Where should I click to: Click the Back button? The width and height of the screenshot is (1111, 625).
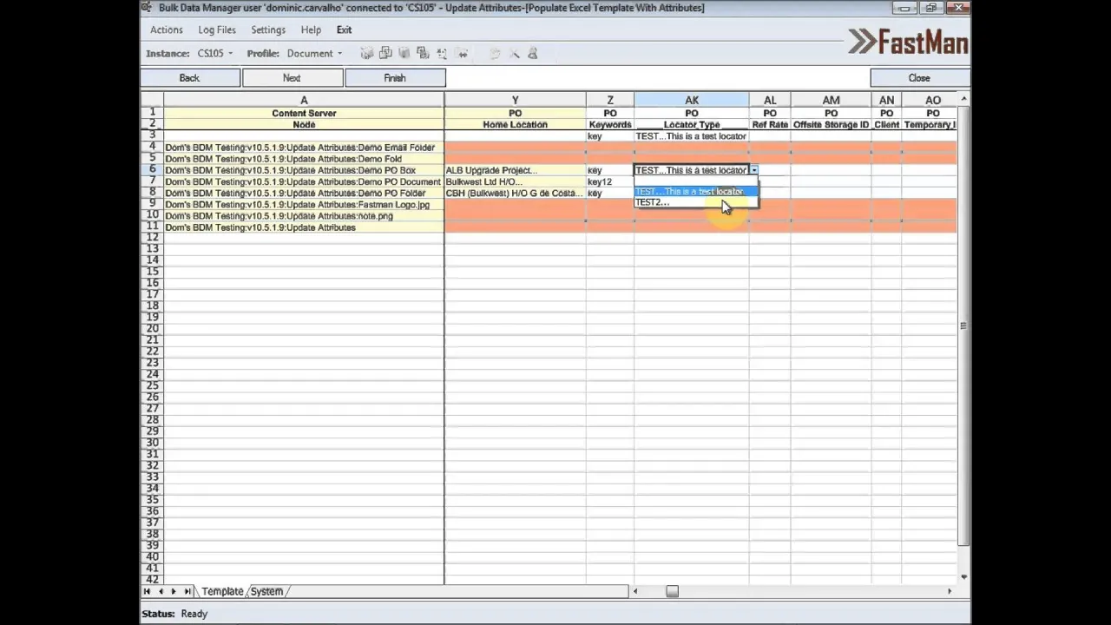pos(189,78)
